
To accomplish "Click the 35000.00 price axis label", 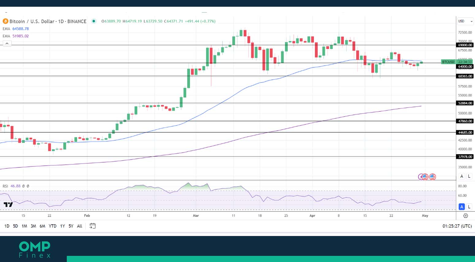I will [465, 167].
